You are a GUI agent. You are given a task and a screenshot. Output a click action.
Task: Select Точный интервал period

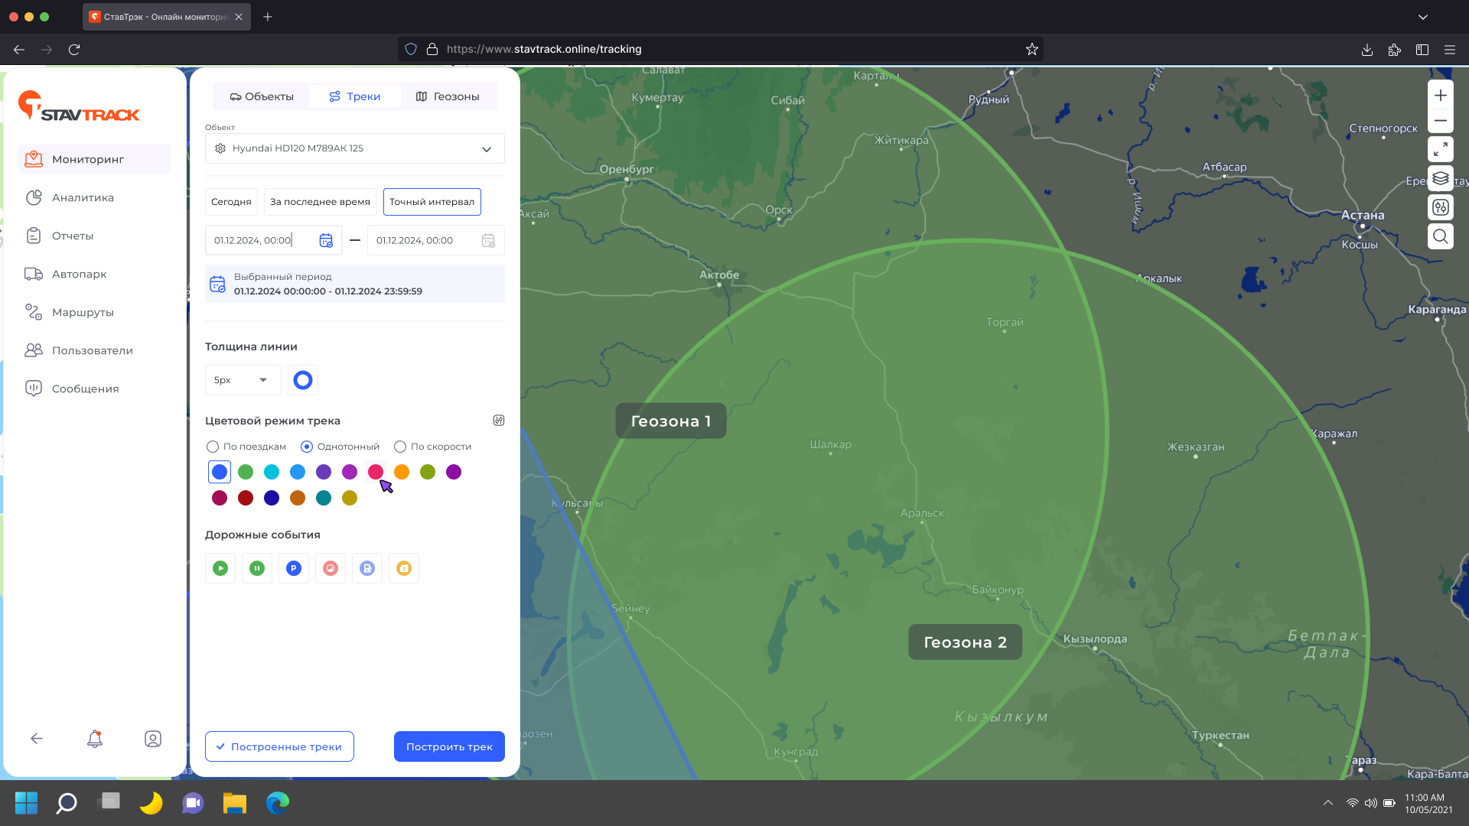432,202
